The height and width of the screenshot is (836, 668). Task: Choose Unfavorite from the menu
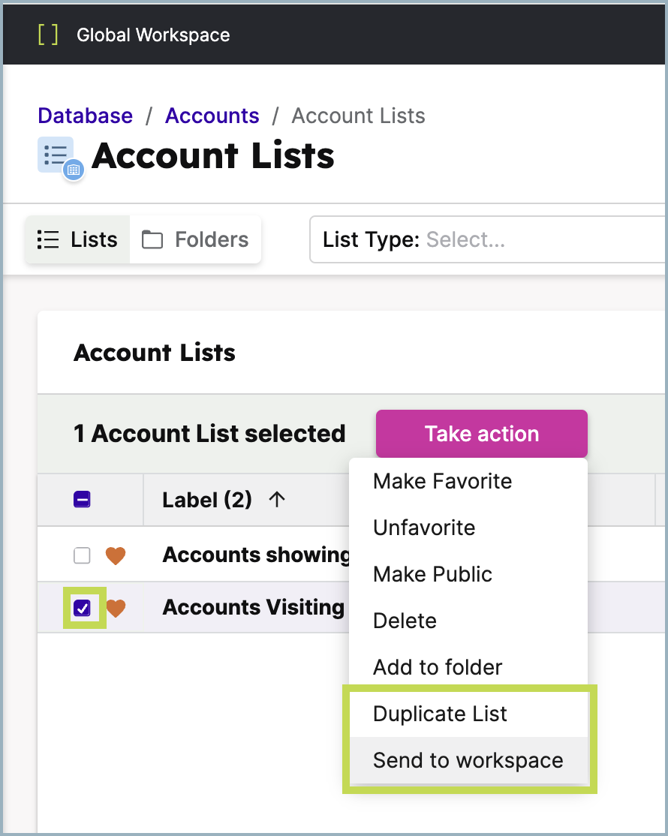pos(468,528)
